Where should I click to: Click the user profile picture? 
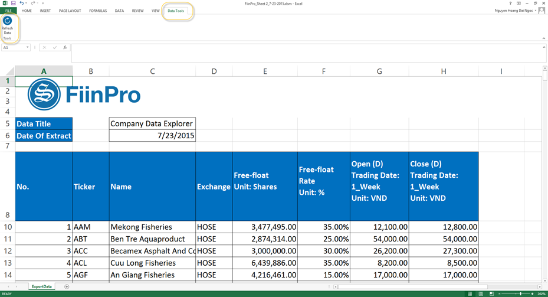pyautogui.click(x=542, y=11)
